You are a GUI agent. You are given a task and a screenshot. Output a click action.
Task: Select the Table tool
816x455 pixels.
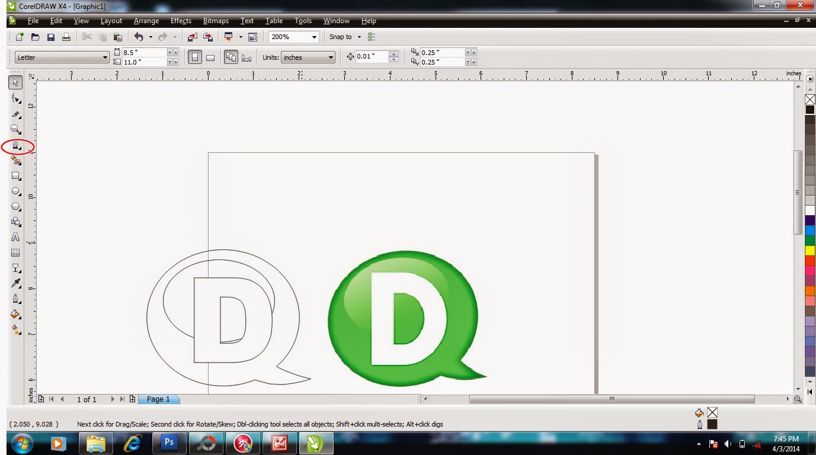pos(16,252)
